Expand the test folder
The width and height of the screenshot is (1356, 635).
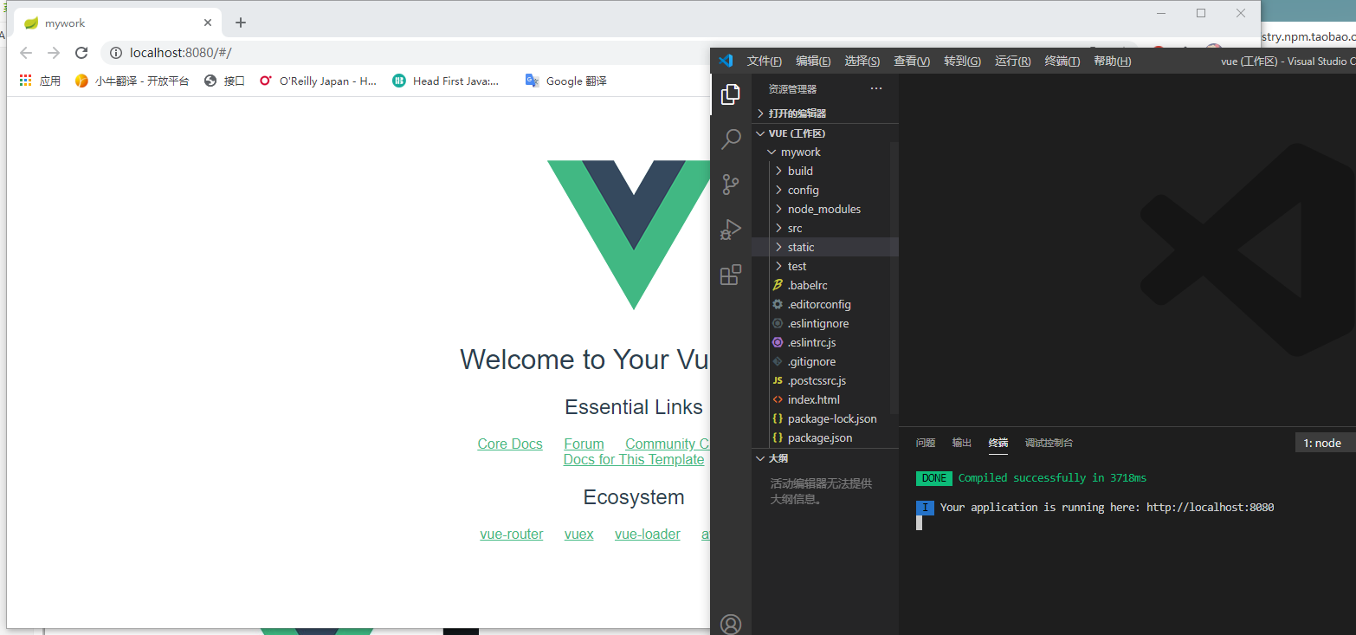tap(825, 266)
